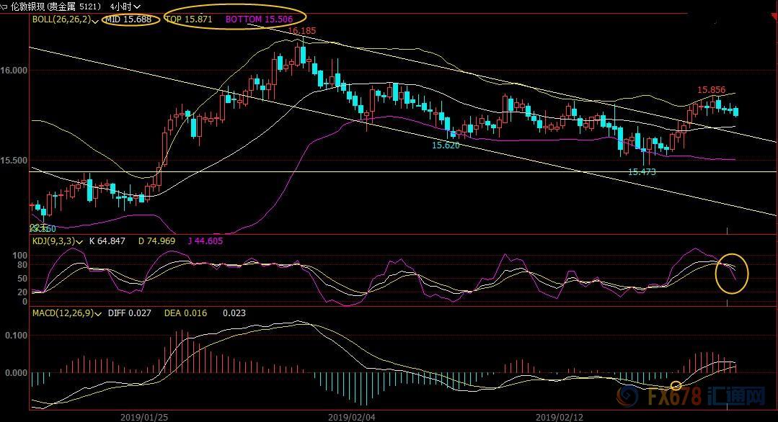The image size is (778, 422).
Task: Click the J 44.605 KDJ value
Action: tap(205, 242)
